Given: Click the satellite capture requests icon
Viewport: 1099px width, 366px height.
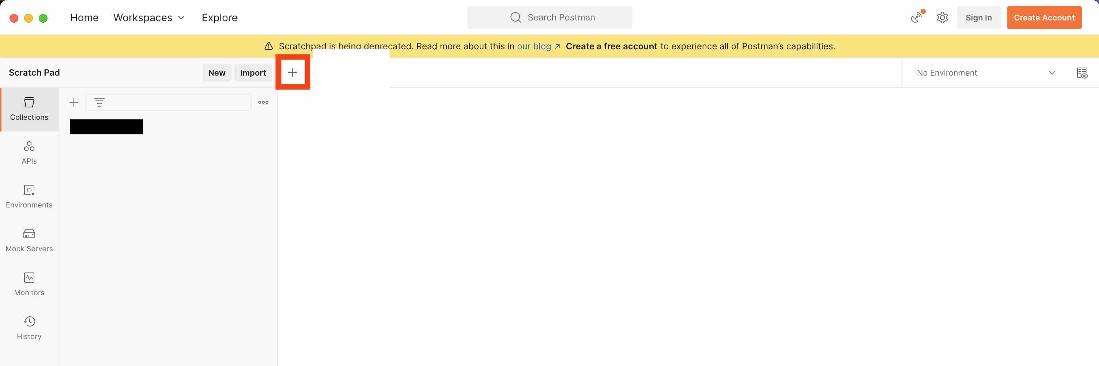Looking at the screenshot, I should [x=917, y=18].
